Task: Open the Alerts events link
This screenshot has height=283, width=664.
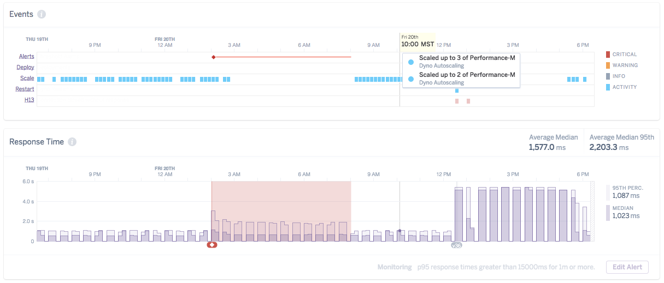Action: (27, 57)
